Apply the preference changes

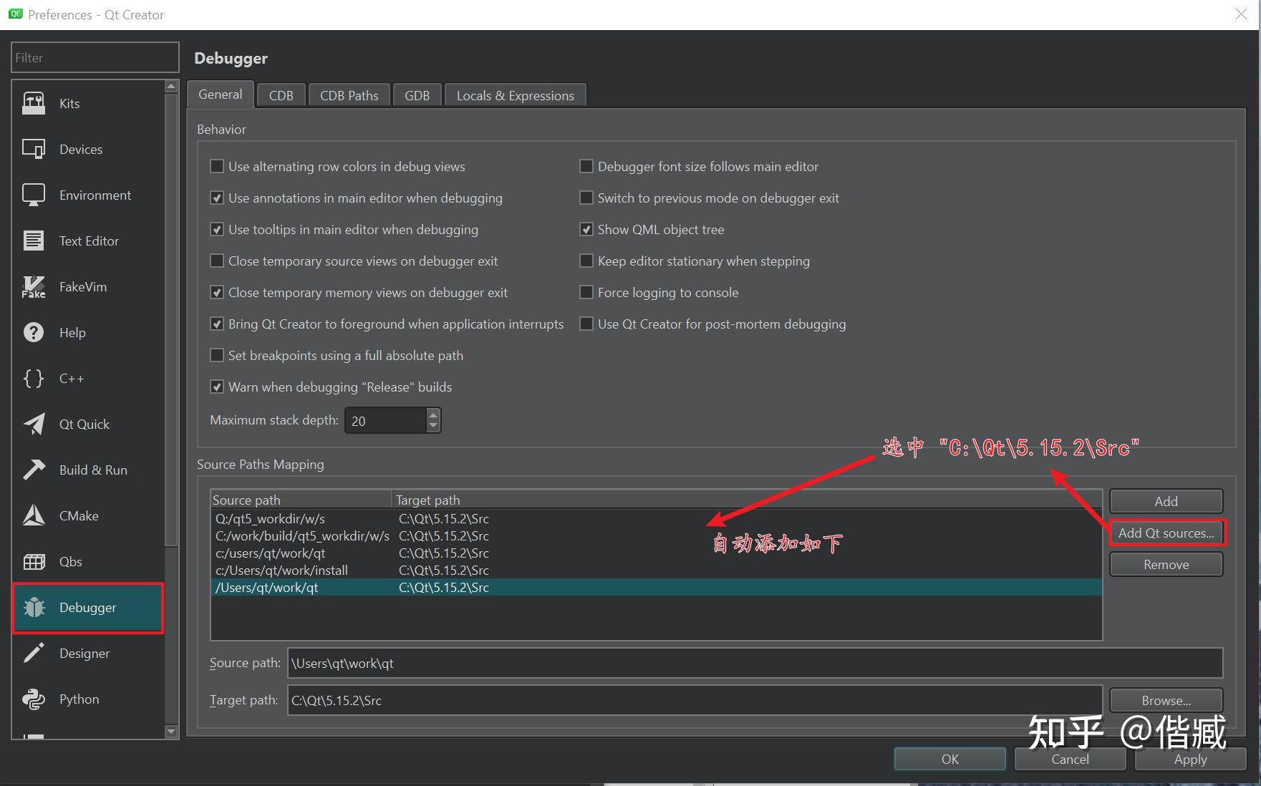1191,760
